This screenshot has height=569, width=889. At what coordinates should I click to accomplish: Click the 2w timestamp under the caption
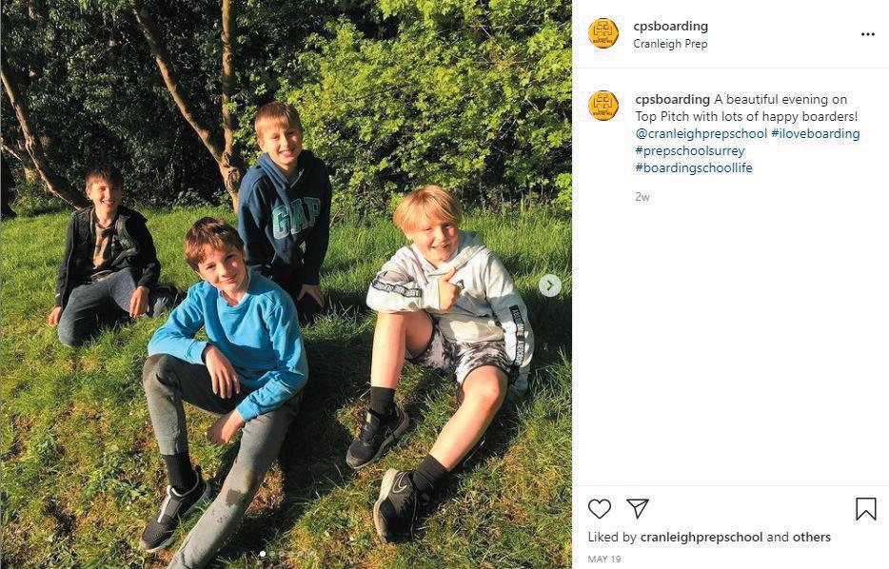[642, 197]
